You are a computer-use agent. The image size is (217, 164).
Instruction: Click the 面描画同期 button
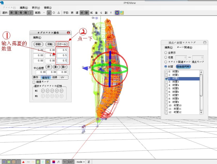pyautogui.click(x=183, y=66)
